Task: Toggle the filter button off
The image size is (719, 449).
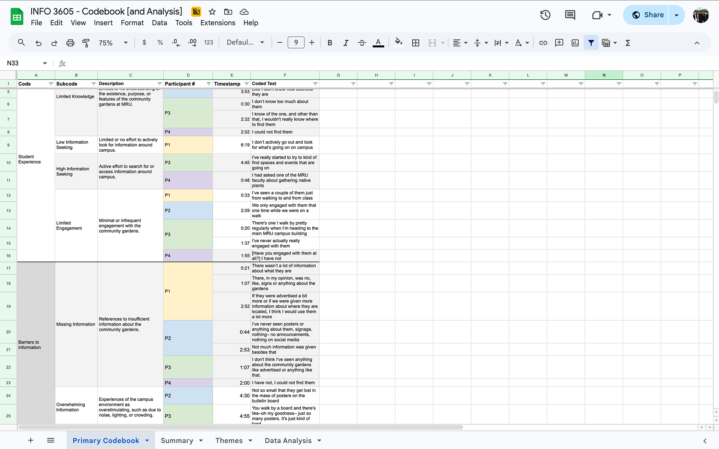Action: [x=591, y=43]
